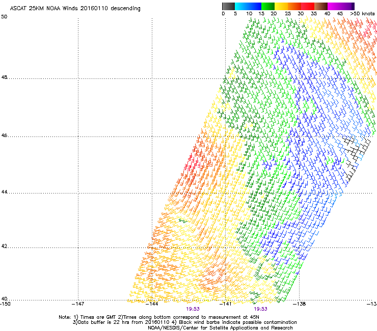Select the '10' knots legend label
Image resolution: width=377 pixels, height=331 pixels.
click(249, 14)
